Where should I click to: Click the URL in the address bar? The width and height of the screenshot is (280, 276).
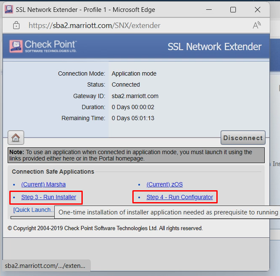pos(95,25)
